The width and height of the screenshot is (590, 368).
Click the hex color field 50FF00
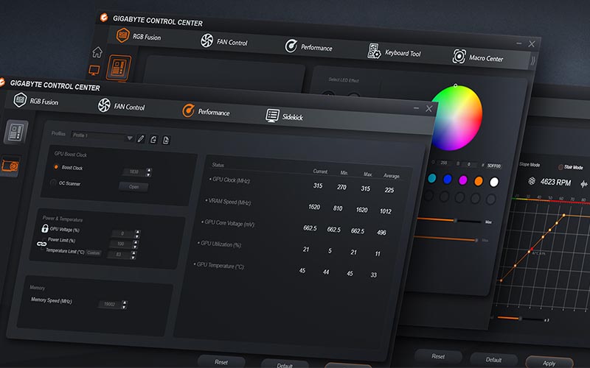493,166
